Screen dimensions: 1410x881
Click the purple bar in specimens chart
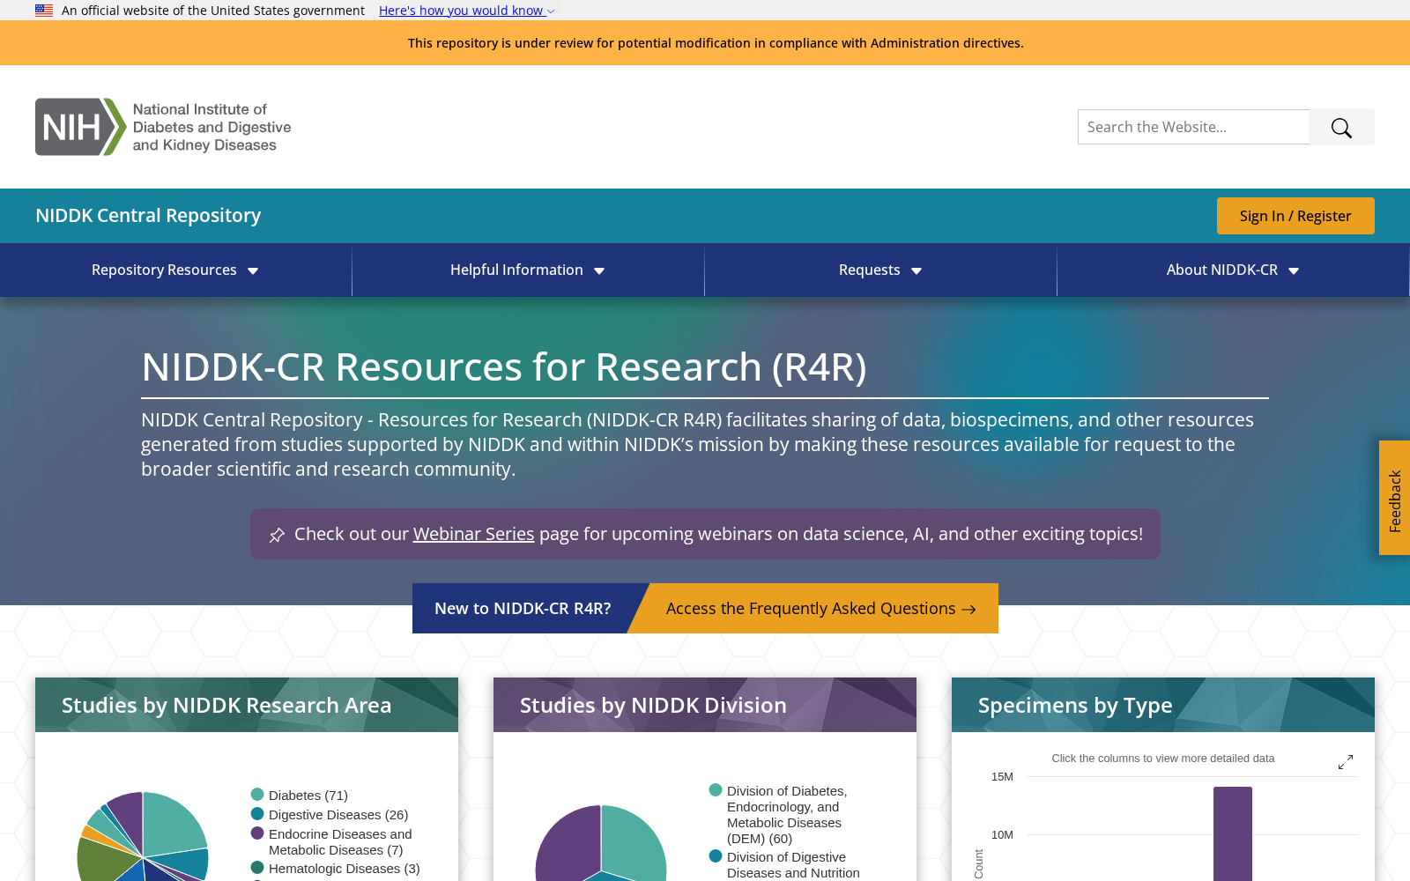pyautogui.click(x=1233, y=833)
